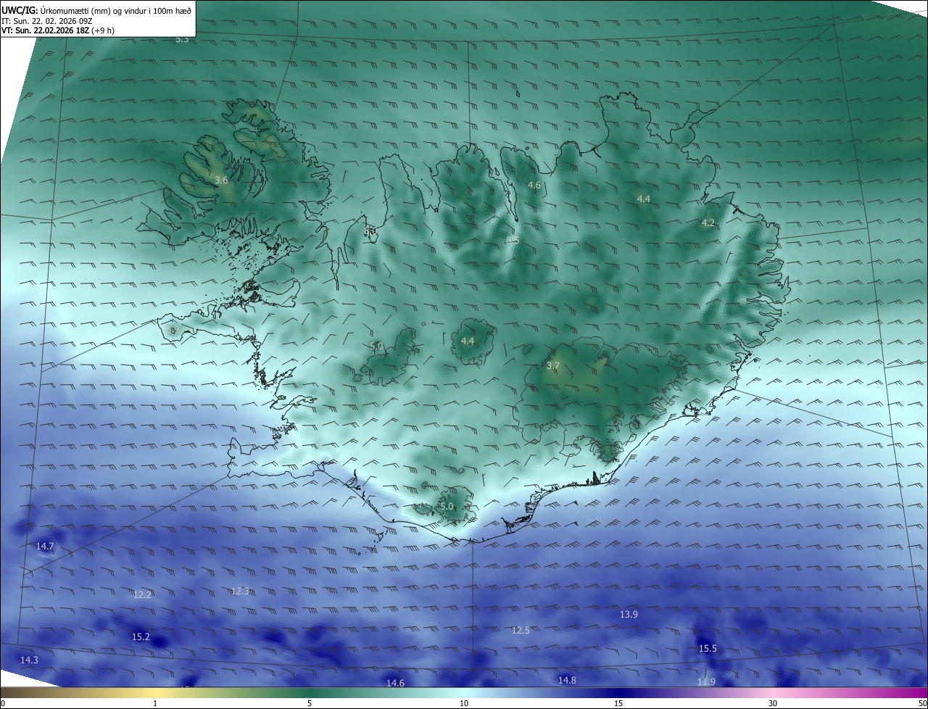Click the VT valid time 18Z line
Image resolution: width=928 pixels, height=709 pixels.
(58, 30)
